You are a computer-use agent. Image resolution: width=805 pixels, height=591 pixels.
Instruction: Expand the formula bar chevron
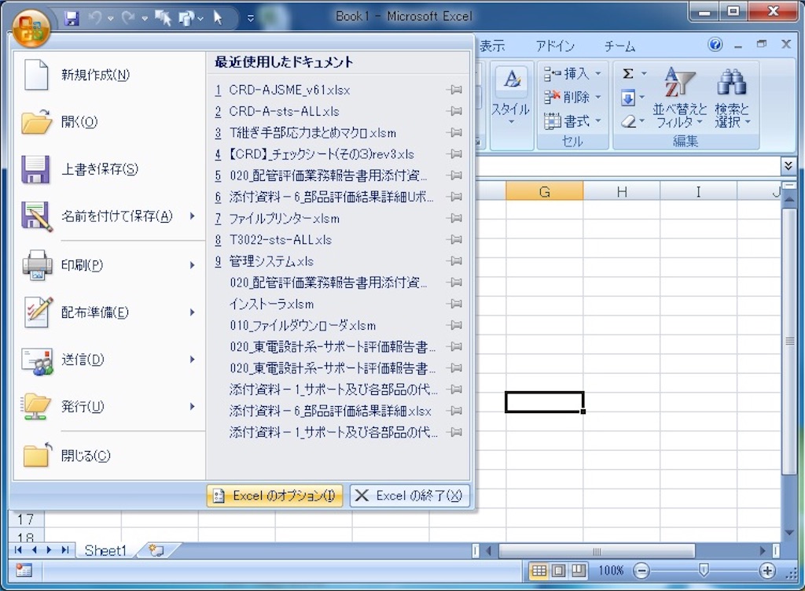pyautogui.click(x=788, y=165)
